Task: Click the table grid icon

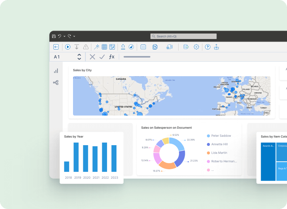Action: click(x=104, y=47)
